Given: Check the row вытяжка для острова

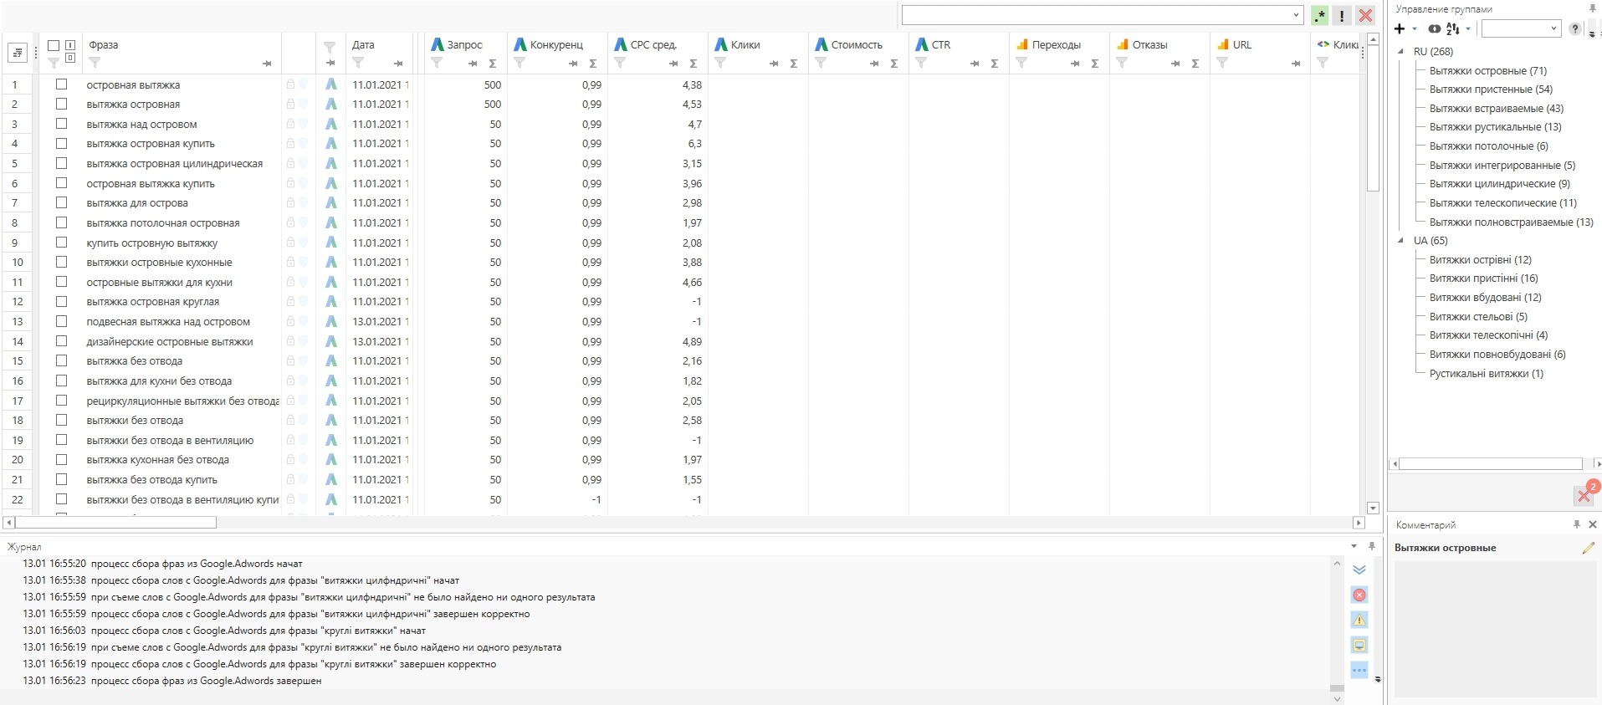Looking at the screenshot, I should point(61,202).
